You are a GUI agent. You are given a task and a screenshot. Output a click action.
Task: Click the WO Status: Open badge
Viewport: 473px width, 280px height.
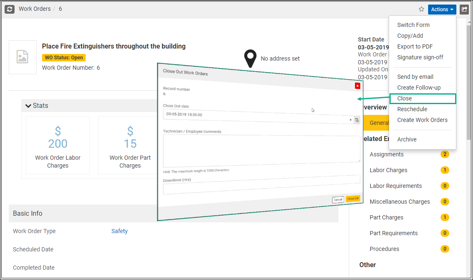coord(64,58)
